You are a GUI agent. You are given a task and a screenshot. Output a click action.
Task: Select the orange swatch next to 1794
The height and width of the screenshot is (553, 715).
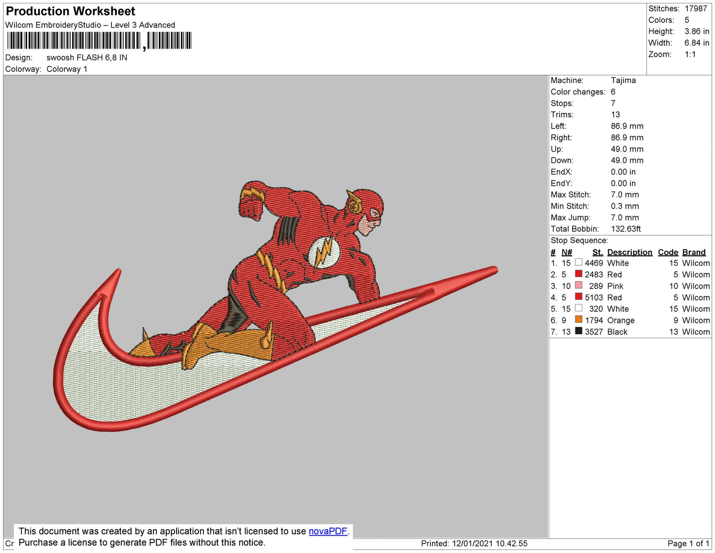pos(578,320)
